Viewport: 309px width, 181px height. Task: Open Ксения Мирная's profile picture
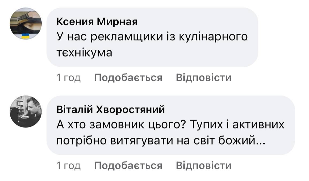click(x=25, y=24)
